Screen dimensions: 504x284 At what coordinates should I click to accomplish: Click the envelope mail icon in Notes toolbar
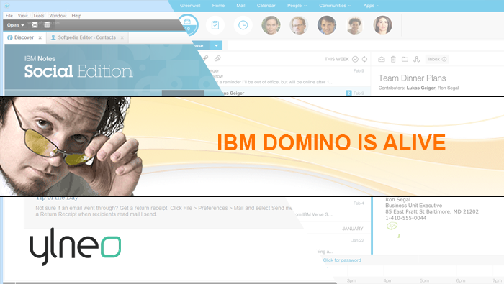(x=35, y=24)
